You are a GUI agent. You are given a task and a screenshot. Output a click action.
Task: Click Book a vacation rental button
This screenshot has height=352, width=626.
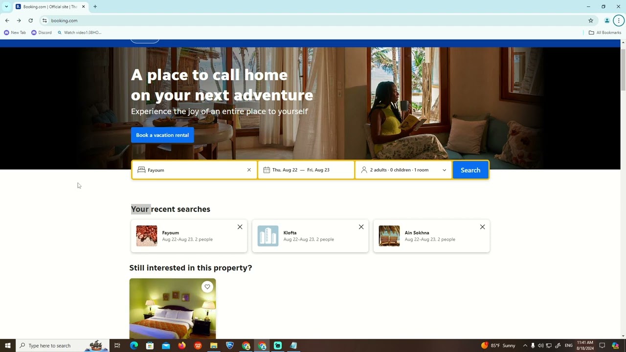pos(162,135)
